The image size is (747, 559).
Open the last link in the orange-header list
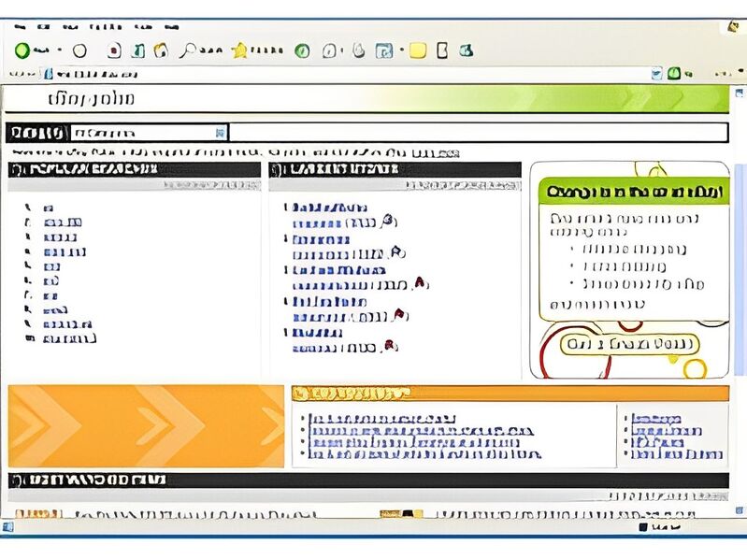click(x=425, y=454)
